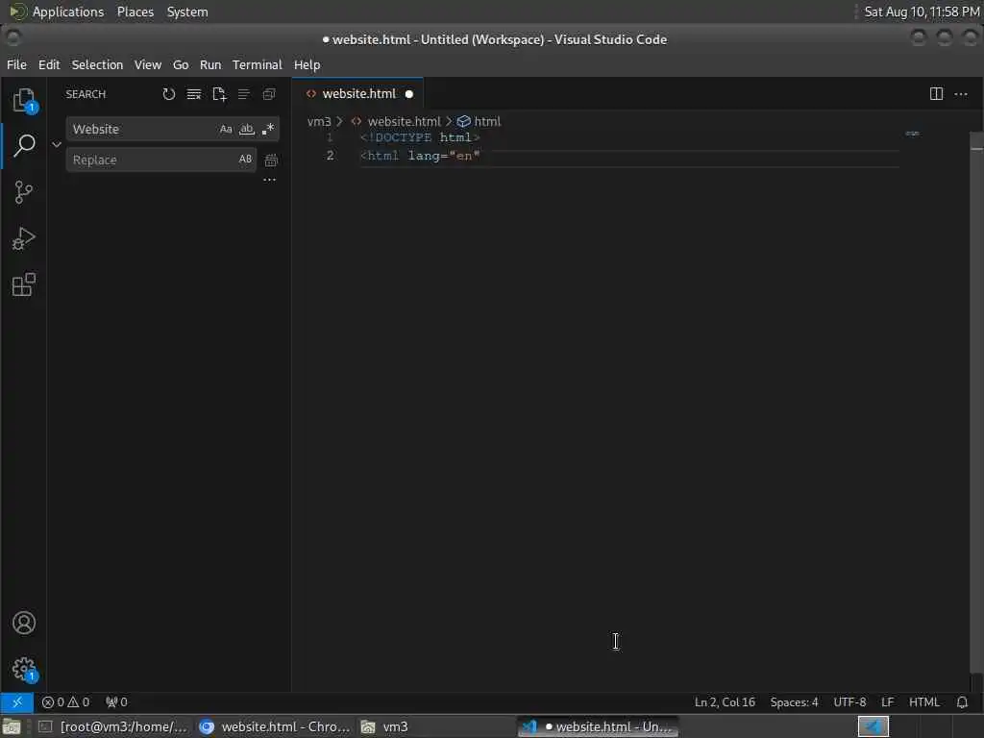This screenshot has width=984, height=738.
Task: Open the Help menu
Action: coord(307,64)
